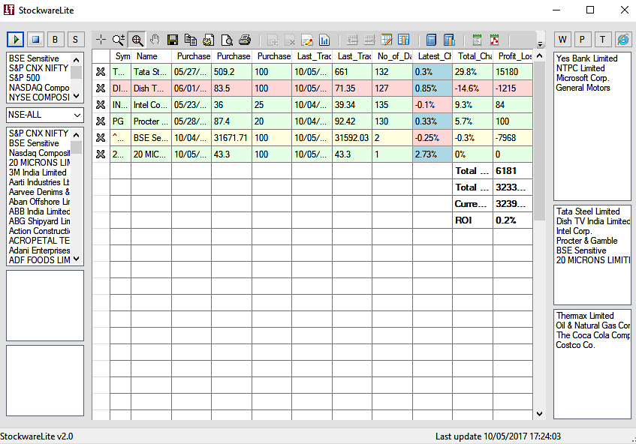Select 3M India Limited in stock list
This screenshot has width=636, height=444.
tap(38, 172)
